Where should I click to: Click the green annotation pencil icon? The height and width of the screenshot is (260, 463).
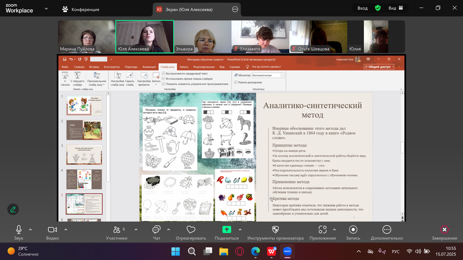click(x=13, y=209)
